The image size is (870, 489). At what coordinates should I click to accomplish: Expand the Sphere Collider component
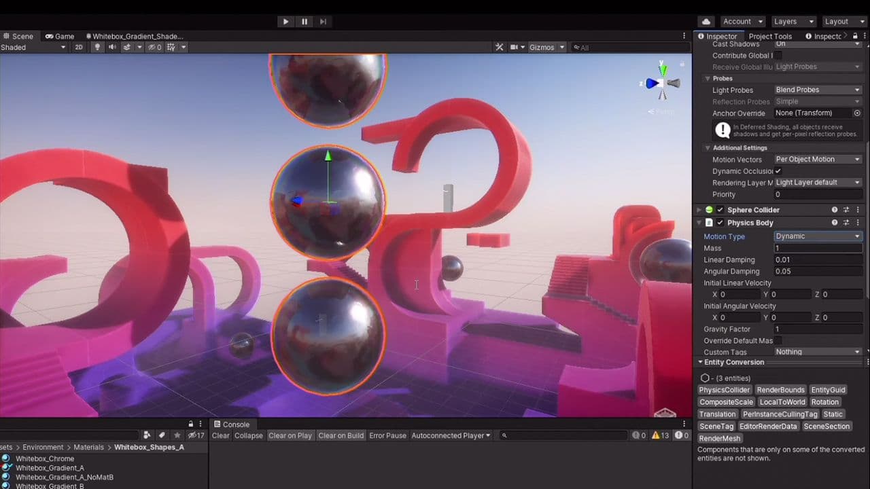click(x=699, y=210)
